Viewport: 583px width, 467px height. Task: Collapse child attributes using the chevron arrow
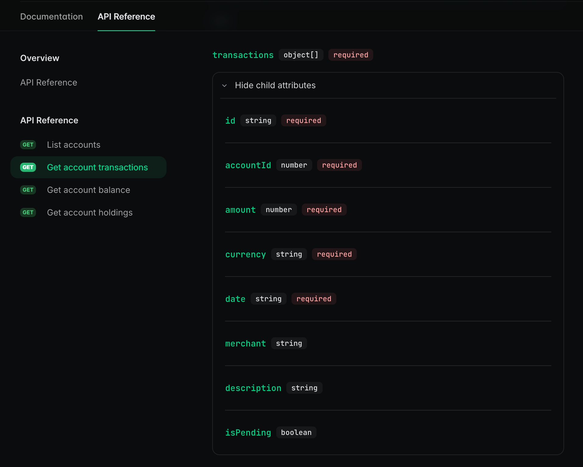click(x=225, y=85)
